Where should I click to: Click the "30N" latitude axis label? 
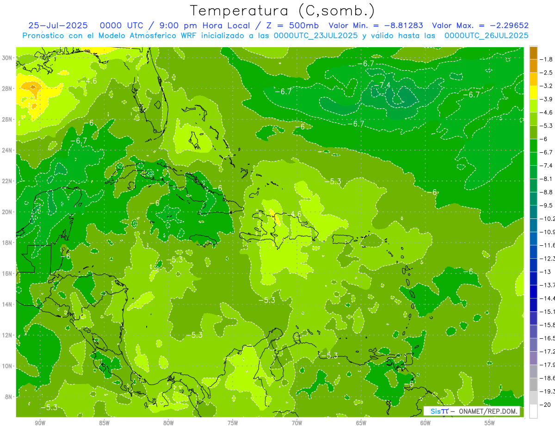click(x=7, y=58)
